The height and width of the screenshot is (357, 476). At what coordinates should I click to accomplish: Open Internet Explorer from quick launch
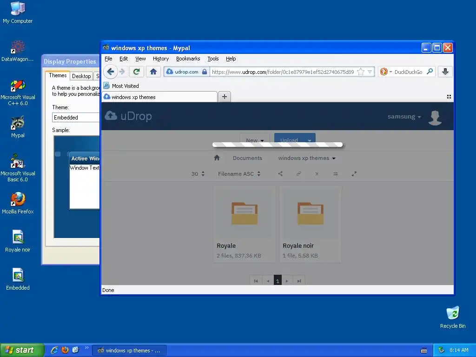click(54, 350)
